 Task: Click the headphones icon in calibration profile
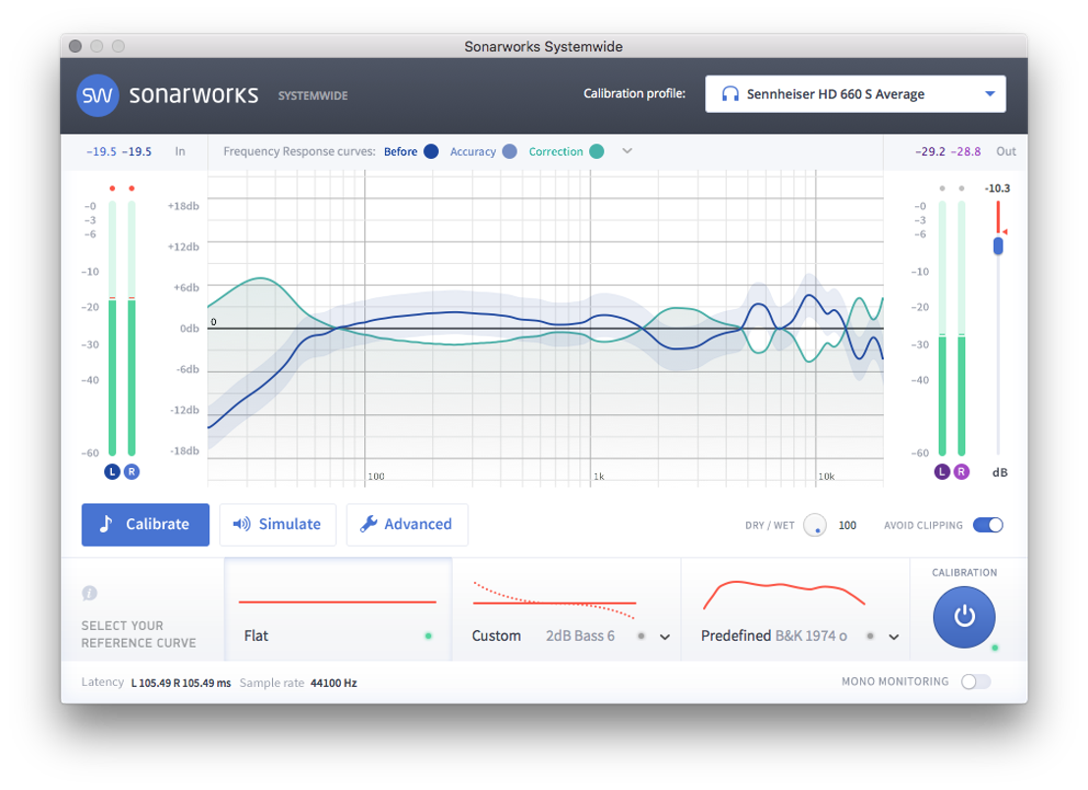pyautogui.click(x=730, y=94)
